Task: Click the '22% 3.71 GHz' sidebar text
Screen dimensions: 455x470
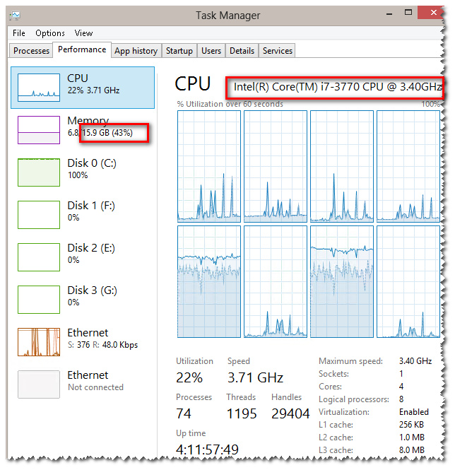Action: [x=93, y=90]
